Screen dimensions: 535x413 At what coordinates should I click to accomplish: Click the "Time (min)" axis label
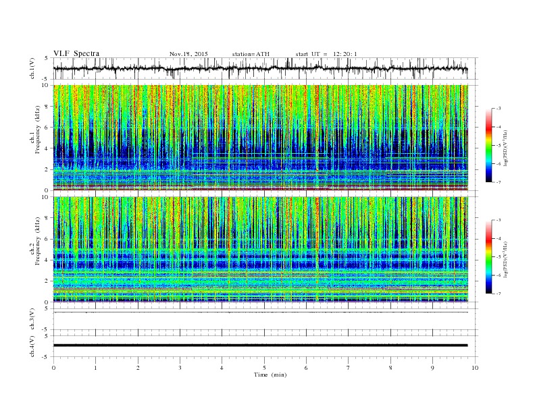[x=270, y=375]
